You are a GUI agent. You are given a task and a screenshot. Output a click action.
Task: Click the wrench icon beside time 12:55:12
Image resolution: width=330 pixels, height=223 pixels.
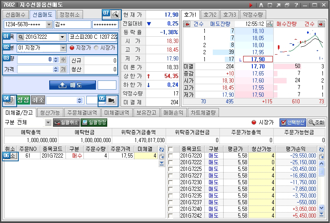click(x=270, y=24)
